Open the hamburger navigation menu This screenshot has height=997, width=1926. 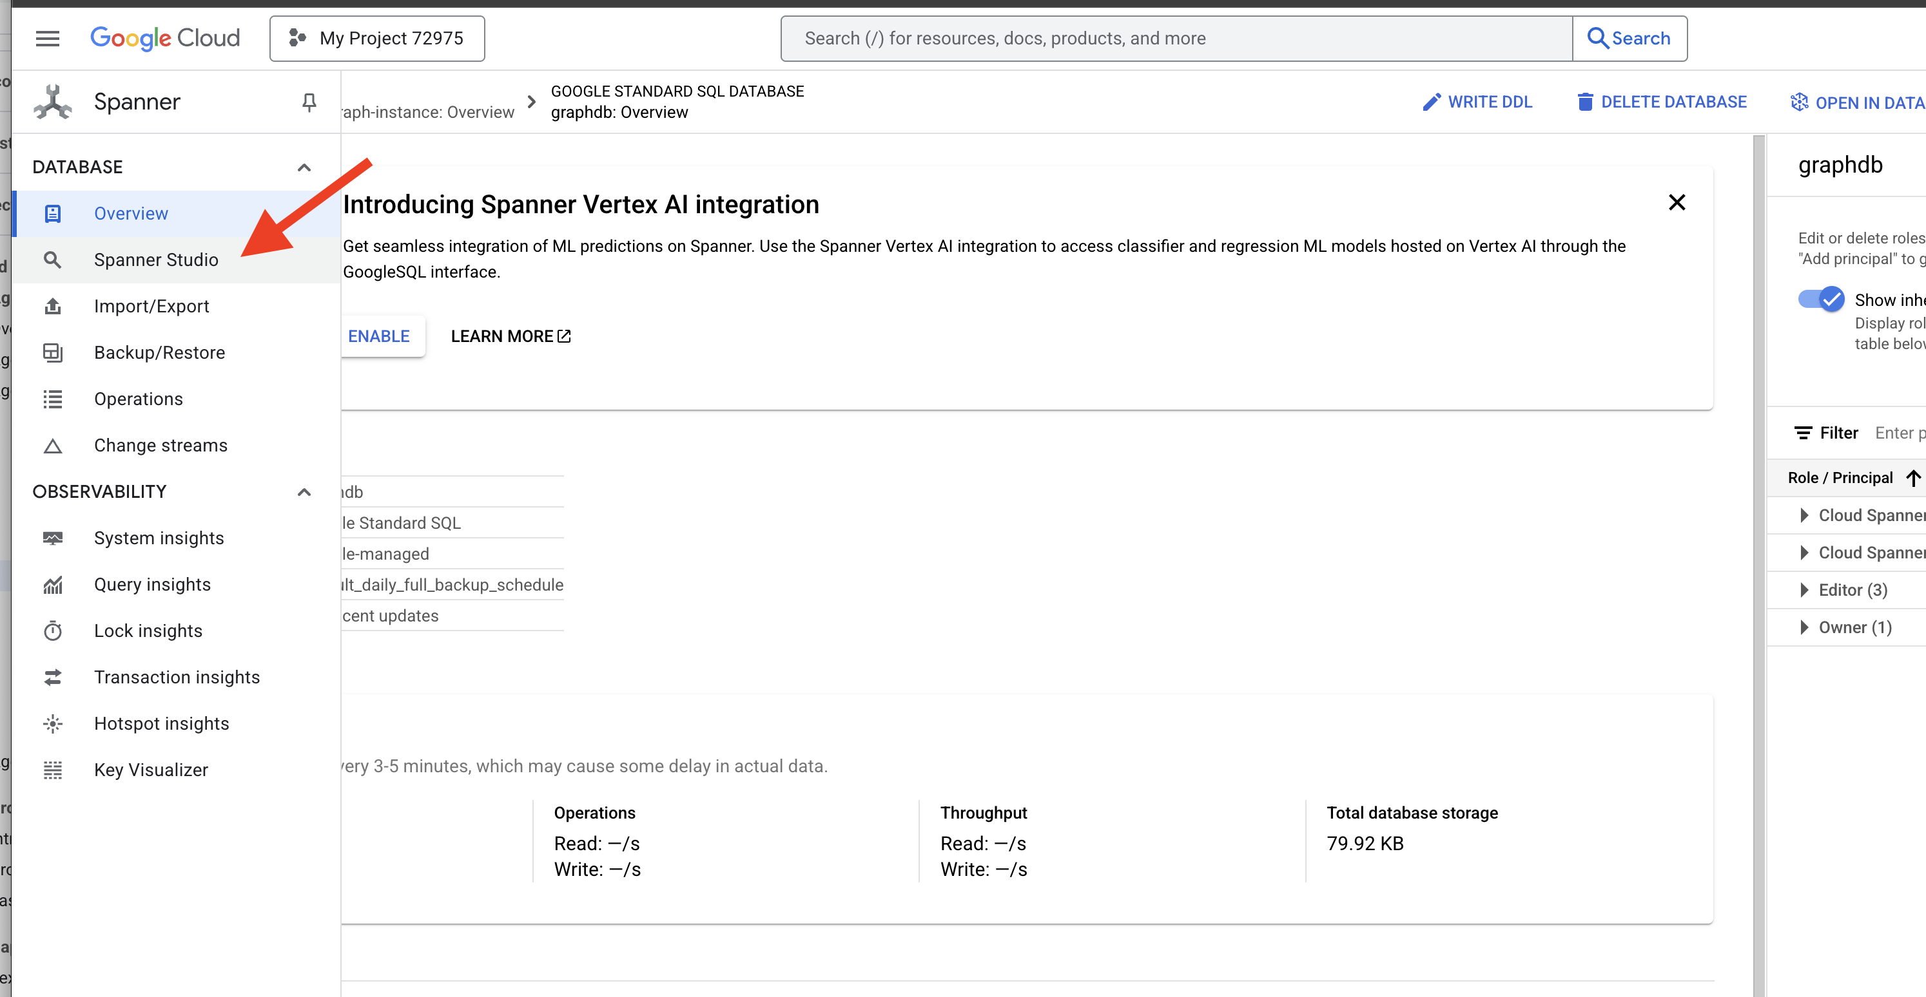[x=47, y=38]
